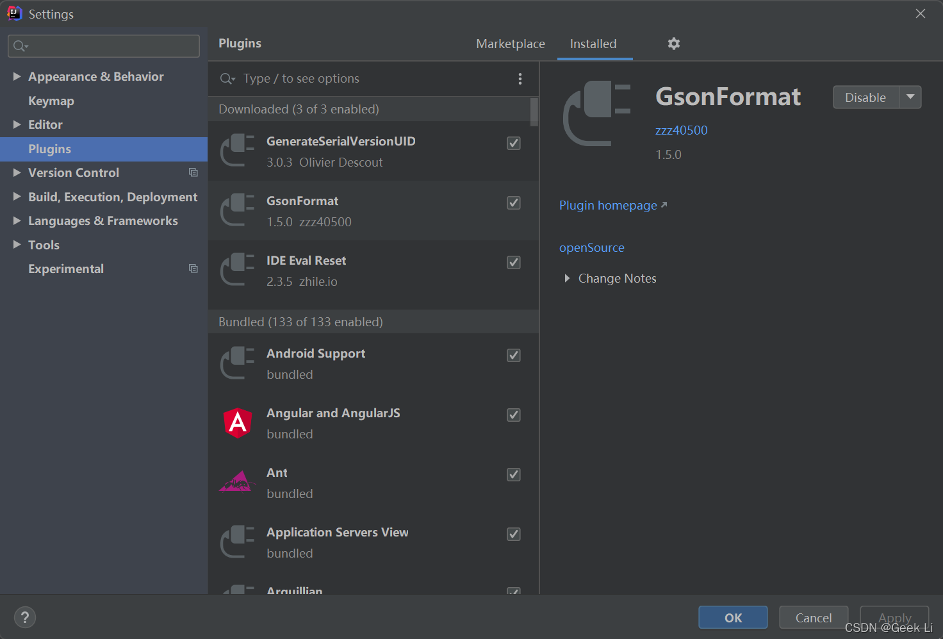The image size is (943, 639).
Task: Click the Experimental project-level settings icon
Action: (x=193, y=269)
